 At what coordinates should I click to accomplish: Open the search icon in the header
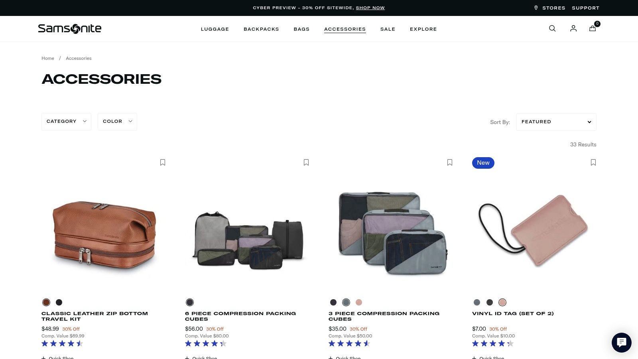pyautogui.click(x=552, y=28)
